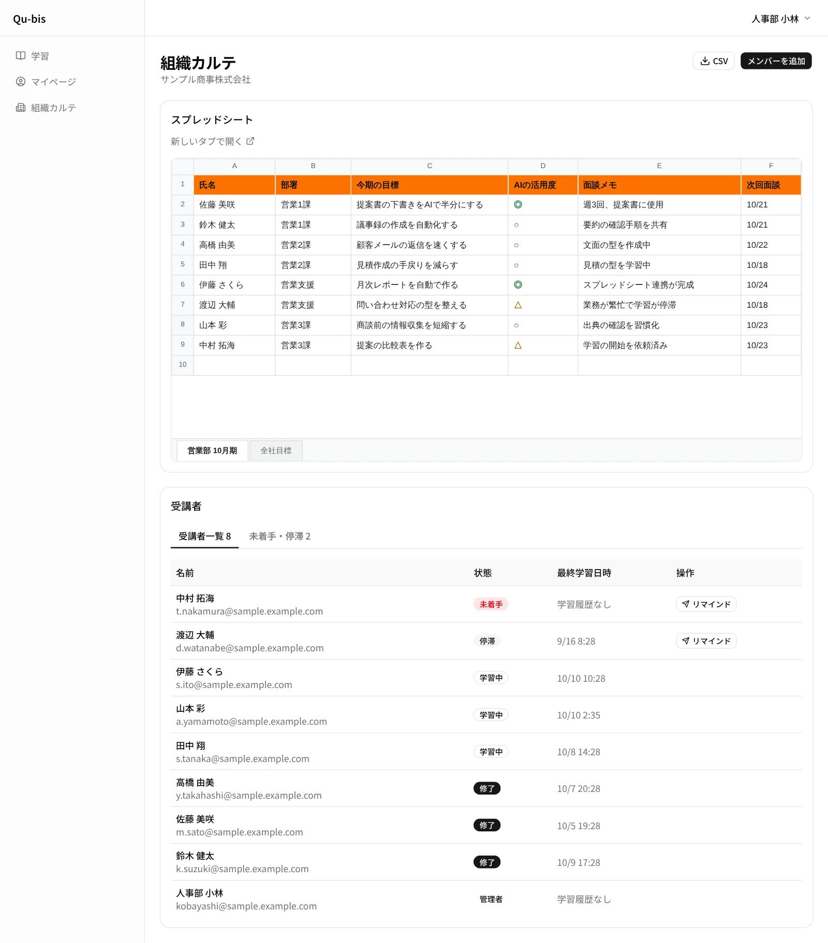Click the triangle mark in 渡辺 大輔's spreadsheet row
Image resolution: width=828 pixels, height=943 pixels.
pyautogui.click(x=518, y=305)
